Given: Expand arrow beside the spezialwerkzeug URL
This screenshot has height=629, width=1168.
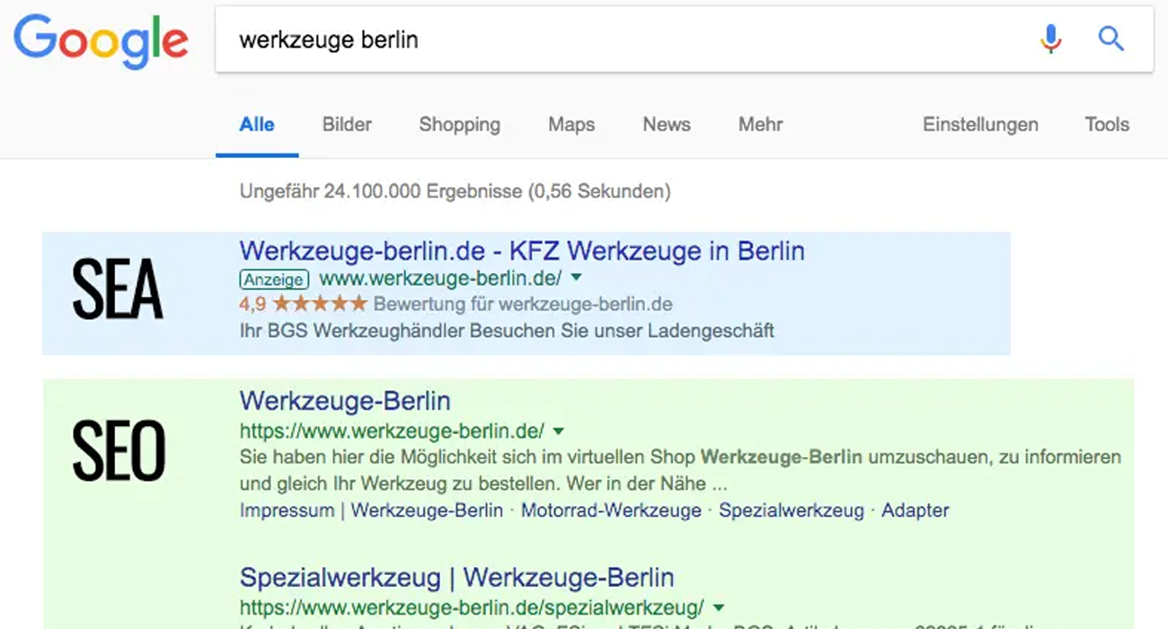Looking at the screenshot, I should pyautogui.click(x=719, y=607).
